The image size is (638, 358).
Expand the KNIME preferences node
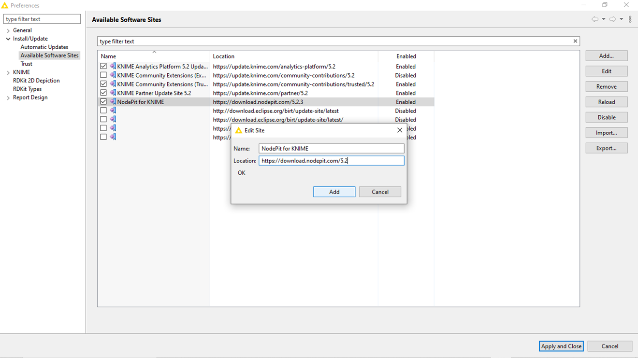pos(8,72)
